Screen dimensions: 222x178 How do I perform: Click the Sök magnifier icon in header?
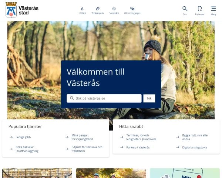(185, 9)
